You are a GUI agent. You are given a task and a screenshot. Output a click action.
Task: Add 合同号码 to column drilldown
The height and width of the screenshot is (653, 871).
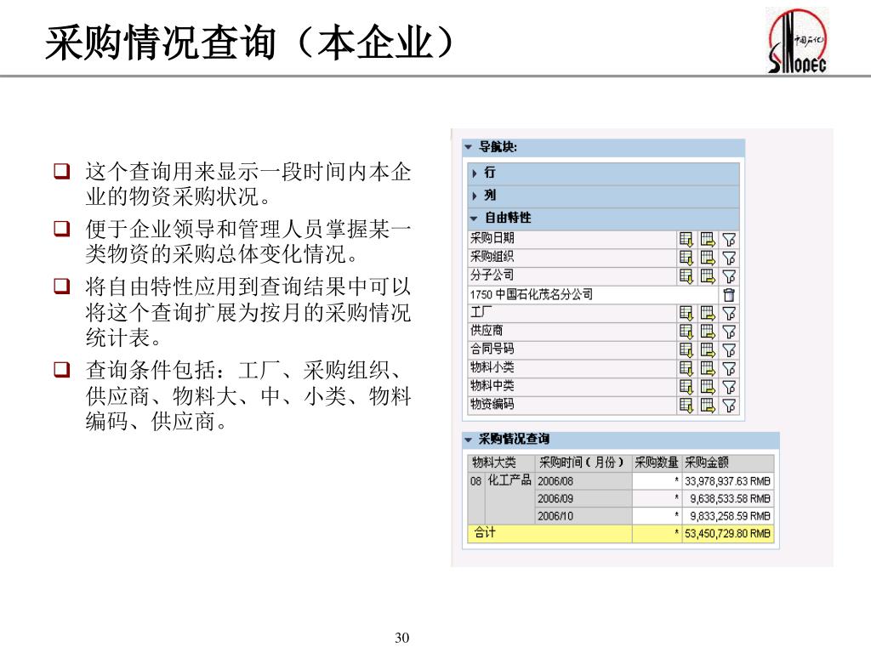pos(708,349)
